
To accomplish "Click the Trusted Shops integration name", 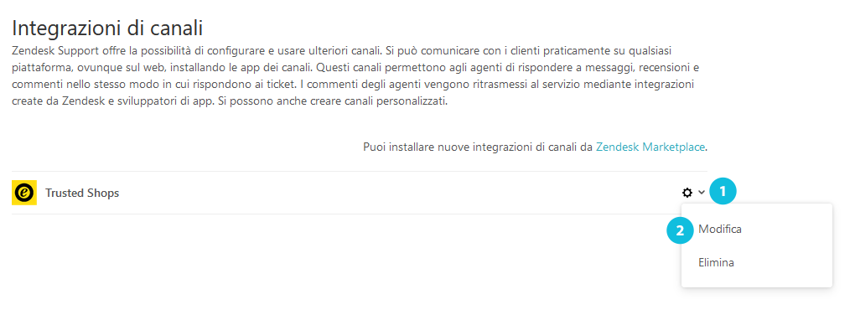I will pos(82,193).
